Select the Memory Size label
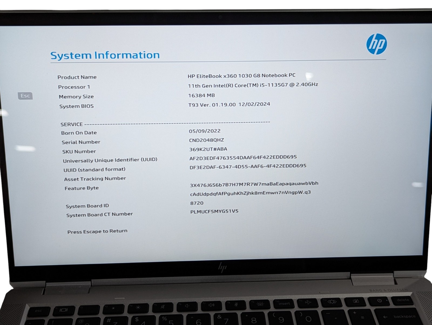This screenshot has width=432, height=325. tap(76, 97)
